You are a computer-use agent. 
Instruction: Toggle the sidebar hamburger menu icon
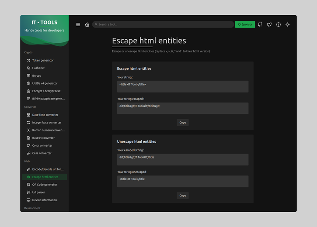(x=78, y=24)
